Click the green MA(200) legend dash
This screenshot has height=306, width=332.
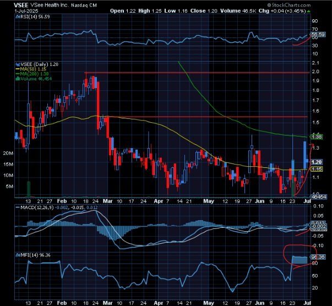coord(18,74)
